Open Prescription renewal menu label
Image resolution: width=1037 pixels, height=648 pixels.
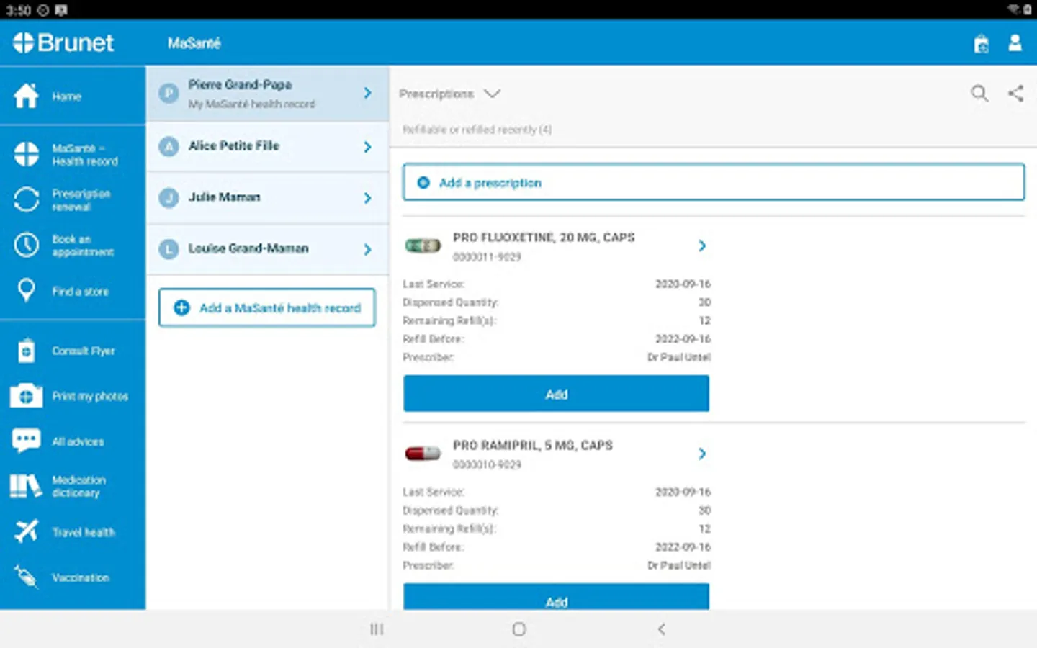[81, 200]
